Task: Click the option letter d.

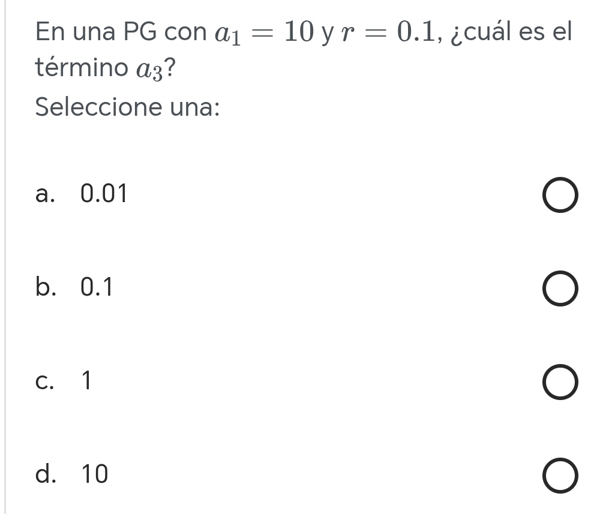Action: (43, 474)
